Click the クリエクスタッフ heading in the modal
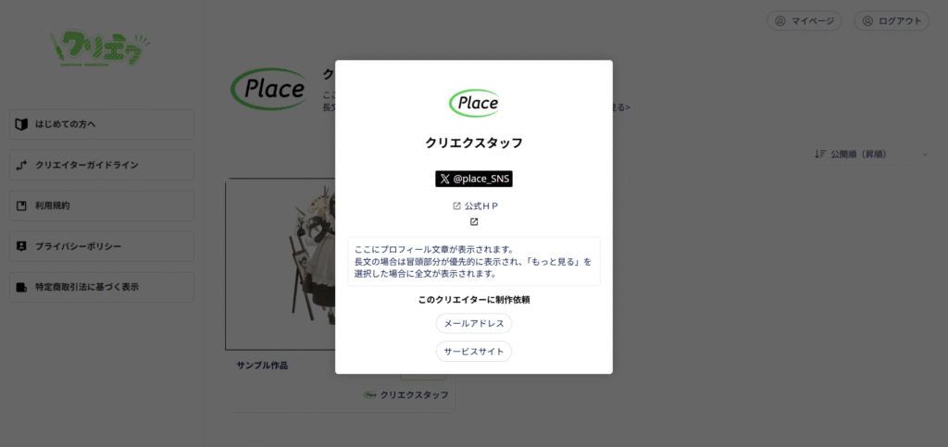 tap(474, 143)
